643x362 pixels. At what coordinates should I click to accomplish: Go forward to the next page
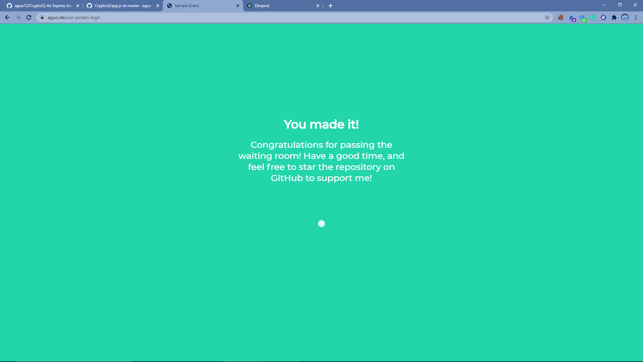[x=18, y=17]
